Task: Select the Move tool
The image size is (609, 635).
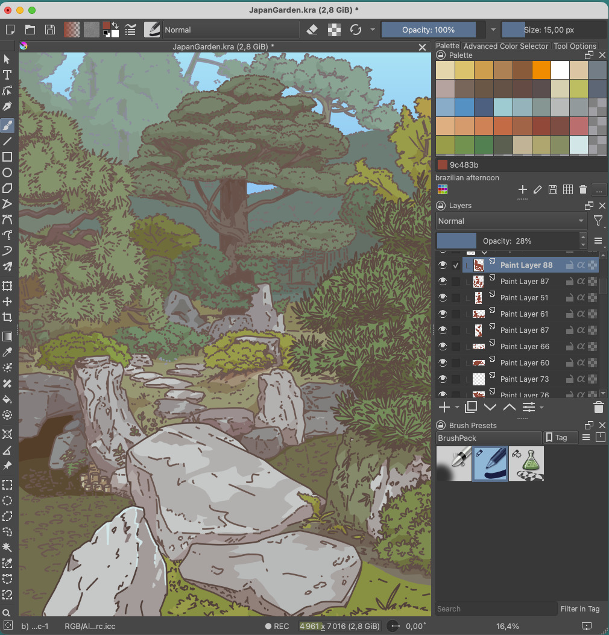Action: [x=7, y=301]
